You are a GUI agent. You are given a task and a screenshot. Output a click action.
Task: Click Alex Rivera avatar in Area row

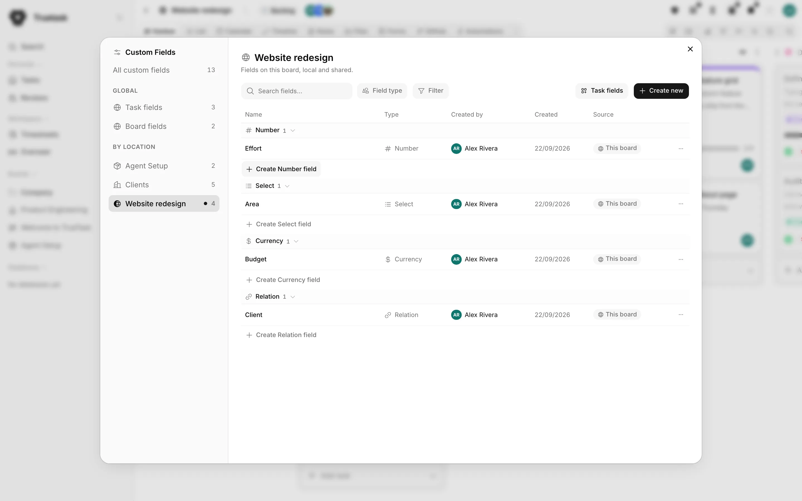(456, 204)
